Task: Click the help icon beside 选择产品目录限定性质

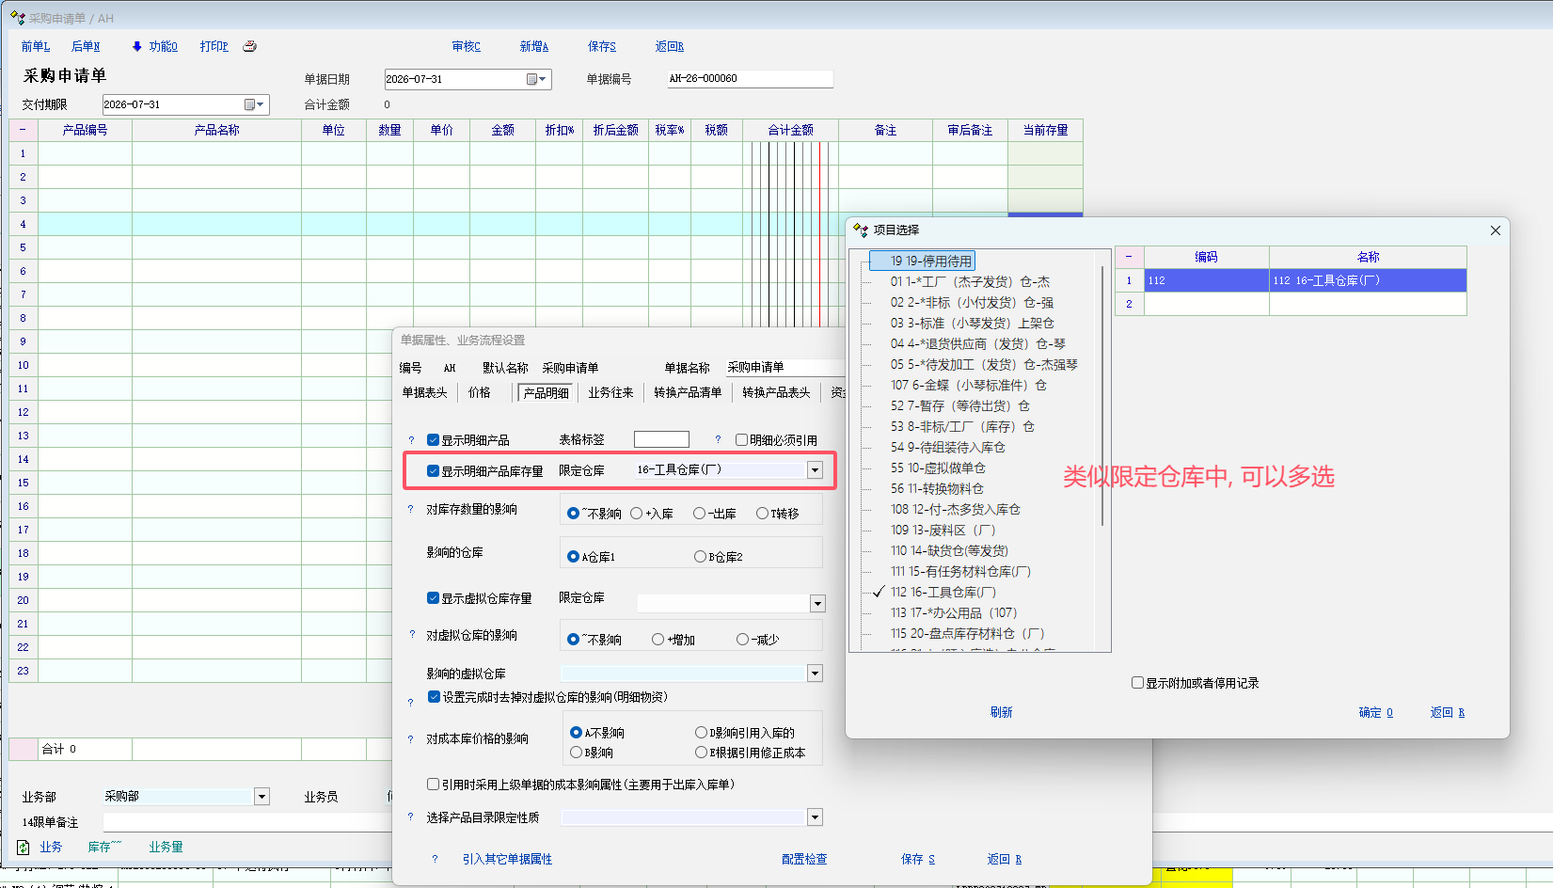Action: (410, 817)
